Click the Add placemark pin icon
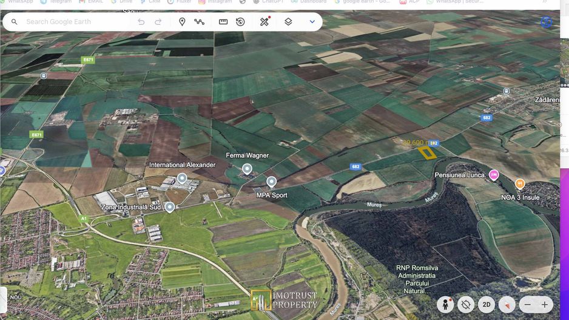Screen dimensions: 569x320 [182, 22]
